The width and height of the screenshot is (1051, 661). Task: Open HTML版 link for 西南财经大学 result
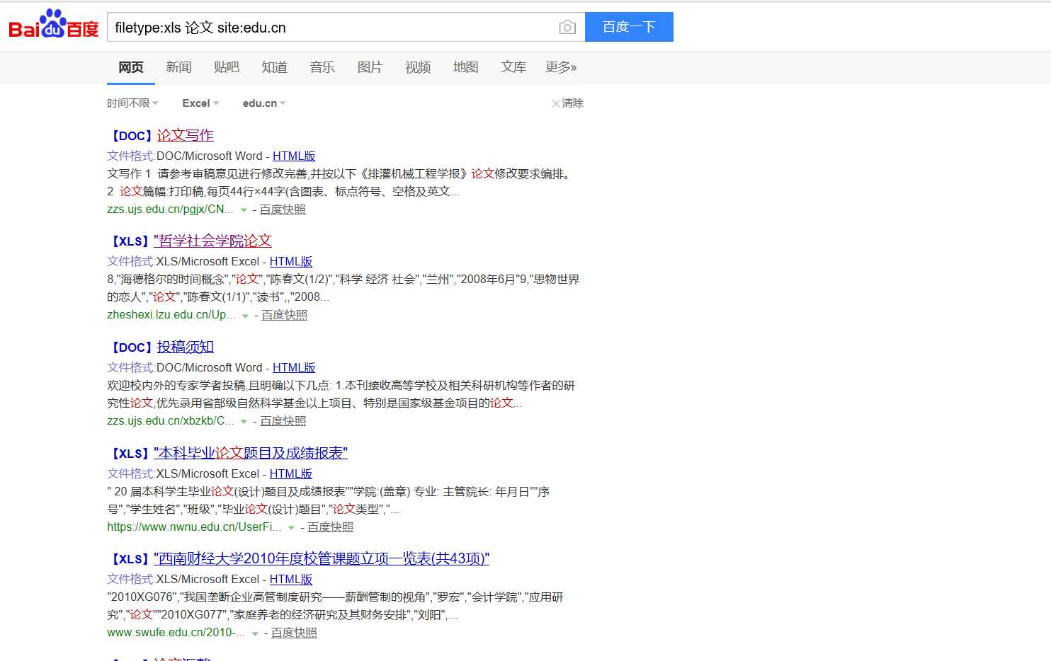tap(291, 580)
